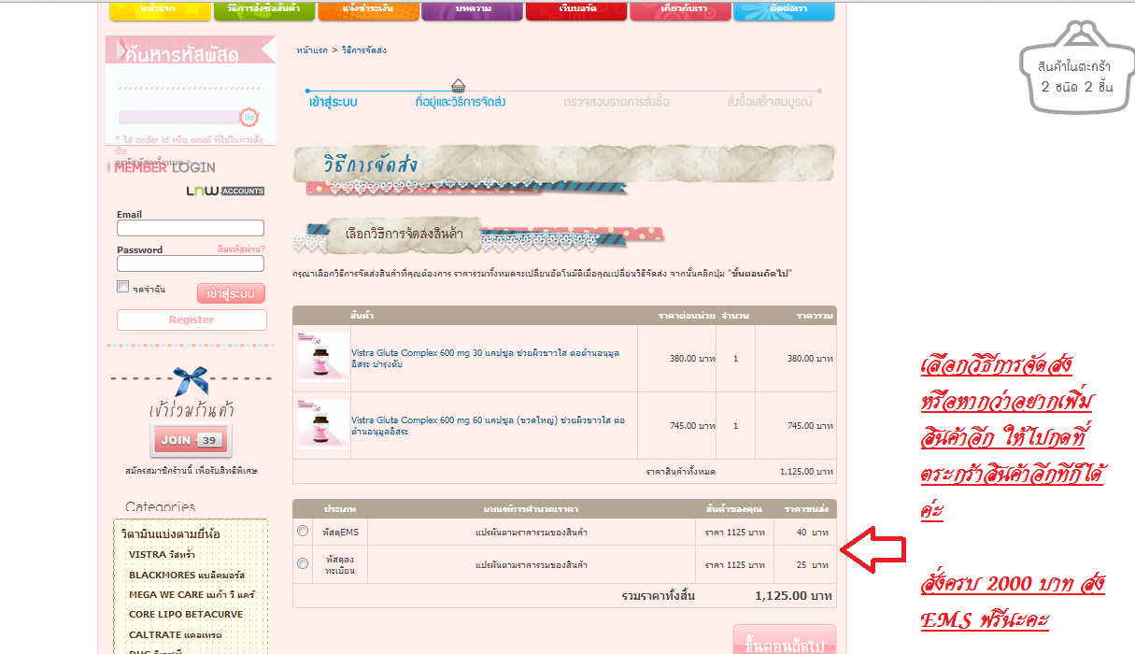Click the order tracking search input field
The width and height of the screenshot is (1135, 654).
point(178,117)
